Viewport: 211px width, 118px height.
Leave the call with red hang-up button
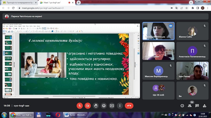129,106
